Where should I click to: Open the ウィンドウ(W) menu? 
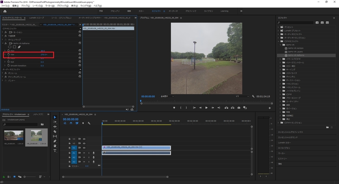click(86, 6)
